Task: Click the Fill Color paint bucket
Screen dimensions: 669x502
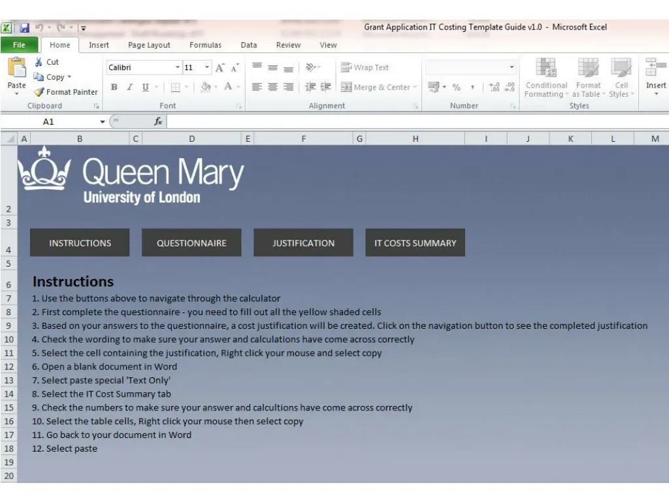Action: 206,87
